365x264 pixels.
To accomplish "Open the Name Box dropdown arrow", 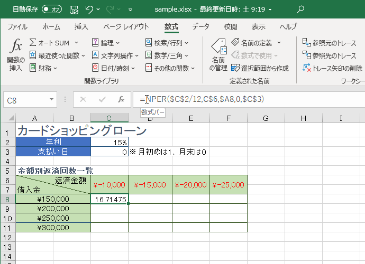I will (52, 99).
